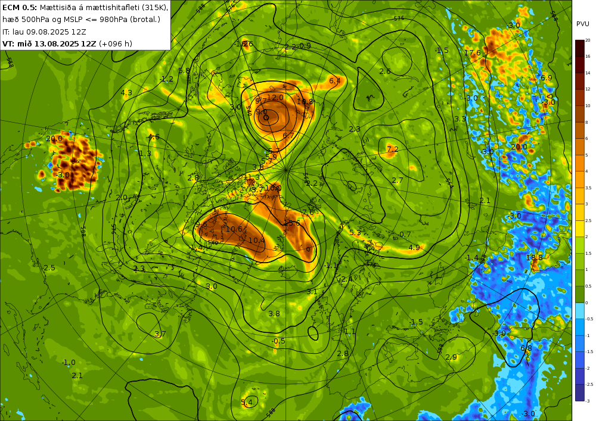Screen dimensions: 596x421
Task: Click the "PVU" label above the color scale
Action: [583, 24]
